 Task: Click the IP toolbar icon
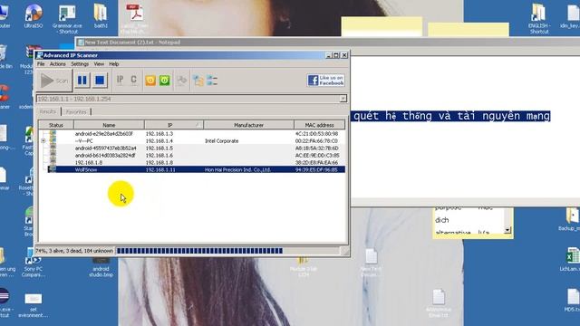coord(120,81)
